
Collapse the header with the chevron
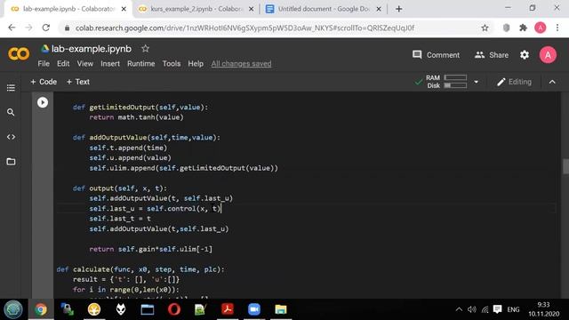click(x=552, y=82)
